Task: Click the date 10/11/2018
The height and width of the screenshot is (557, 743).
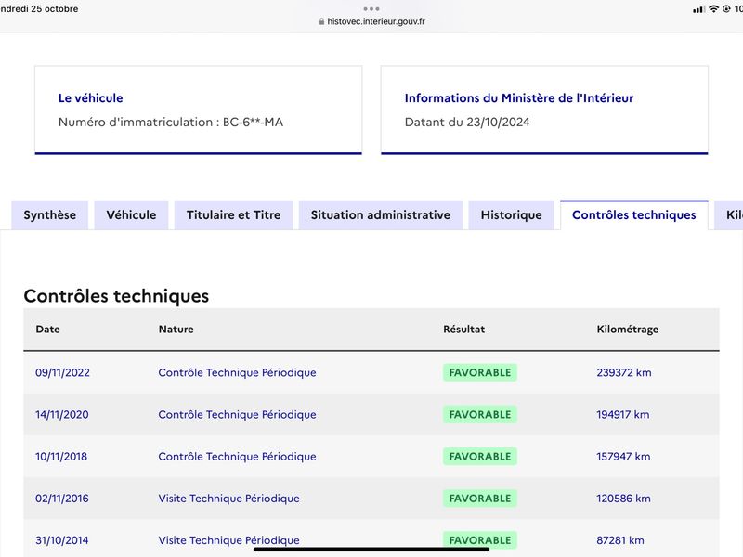Action: point(61,457)
